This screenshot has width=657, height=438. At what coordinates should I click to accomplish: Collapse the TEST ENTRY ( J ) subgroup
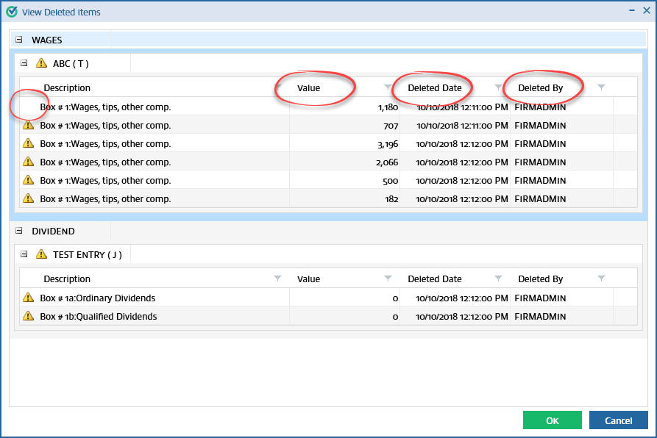coord(24,254)
